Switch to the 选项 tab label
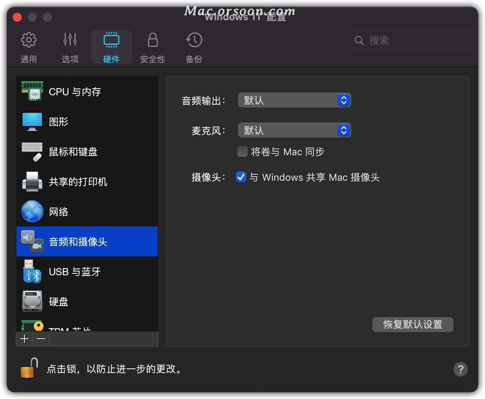This screenshot has width=485, height=399. coord(70,59)
